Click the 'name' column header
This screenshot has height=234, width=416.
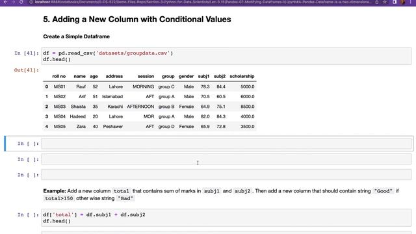[79, 76]
